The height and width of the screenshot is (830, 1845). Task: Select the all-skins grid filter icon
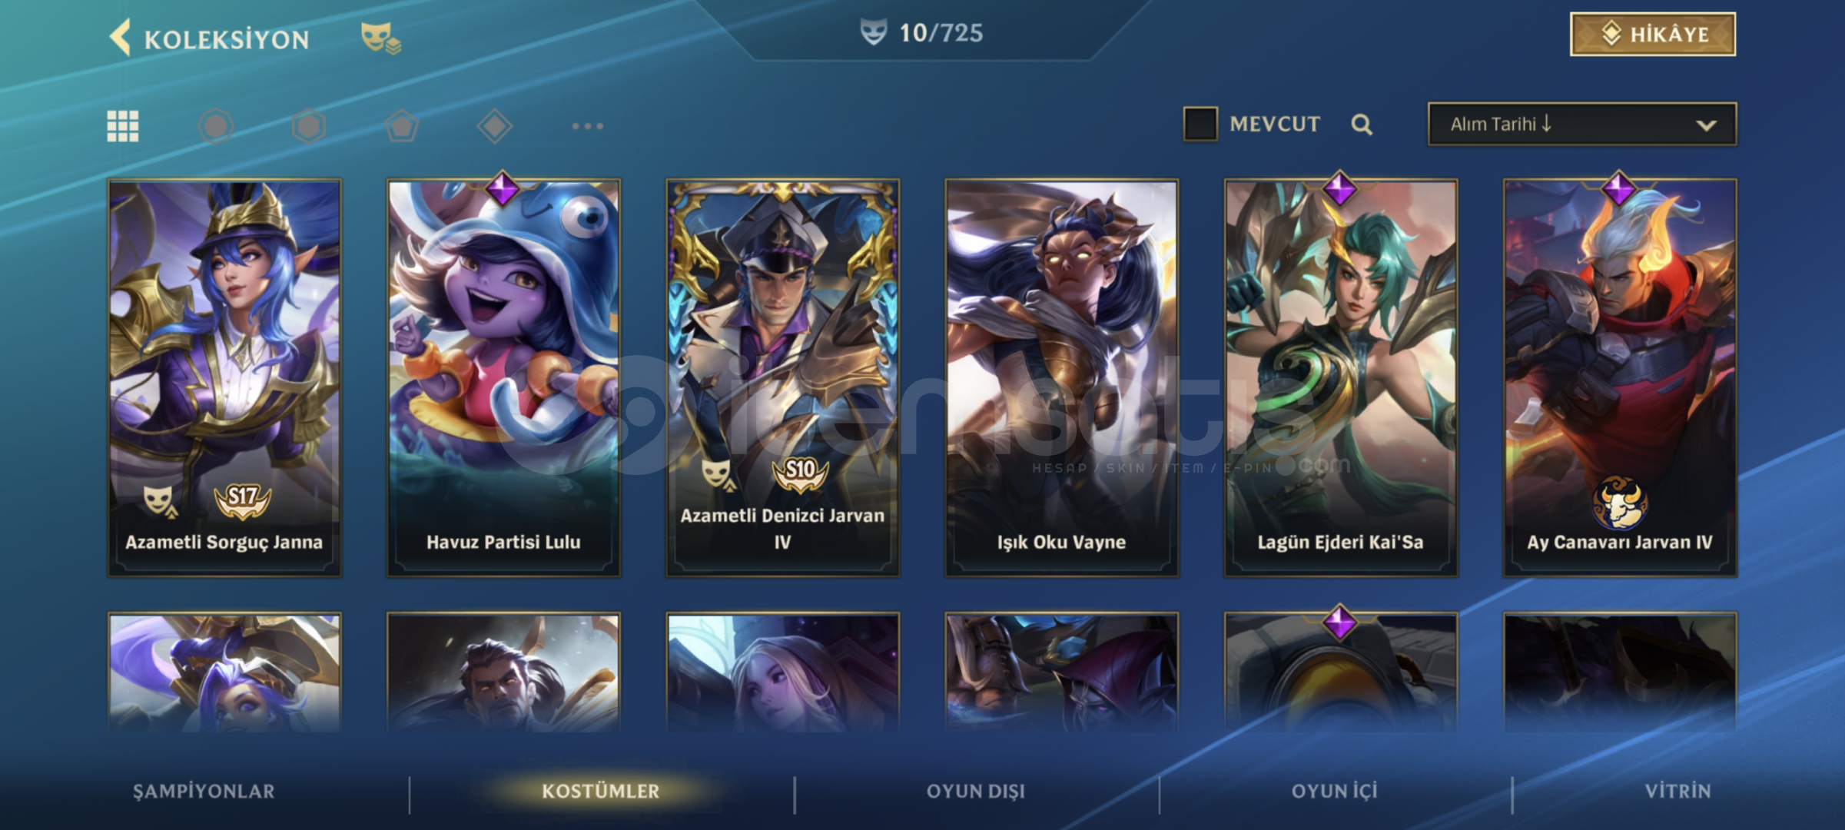pyautogui.click(x=123, y=126)
